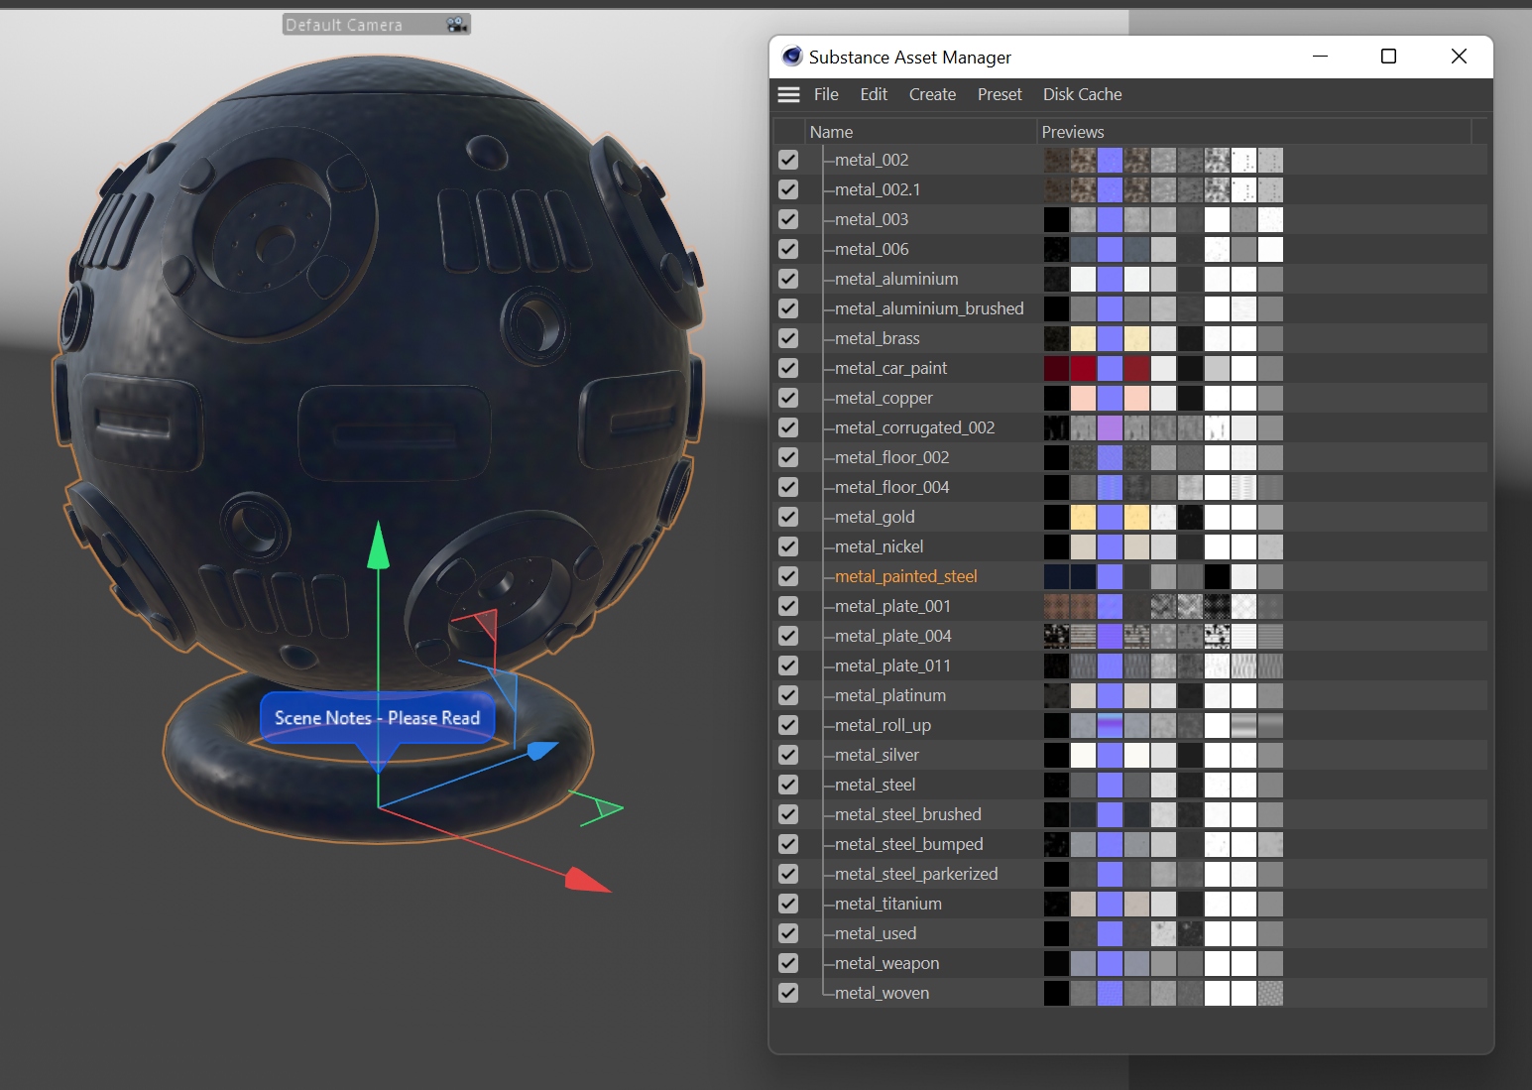Open the Preset menu
The image size is (1532, 1090).
pos(999,94)
